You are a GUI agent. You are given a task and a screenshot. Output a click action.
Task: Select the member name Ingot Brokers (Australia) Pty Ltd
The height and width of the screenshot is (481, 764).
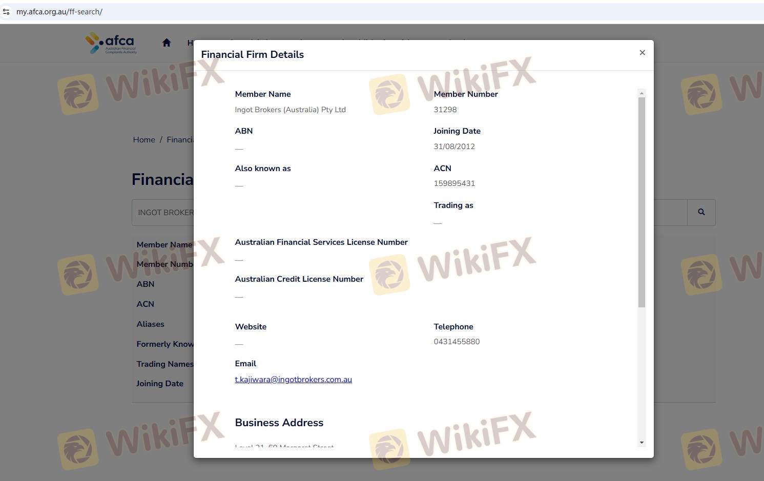290,110
